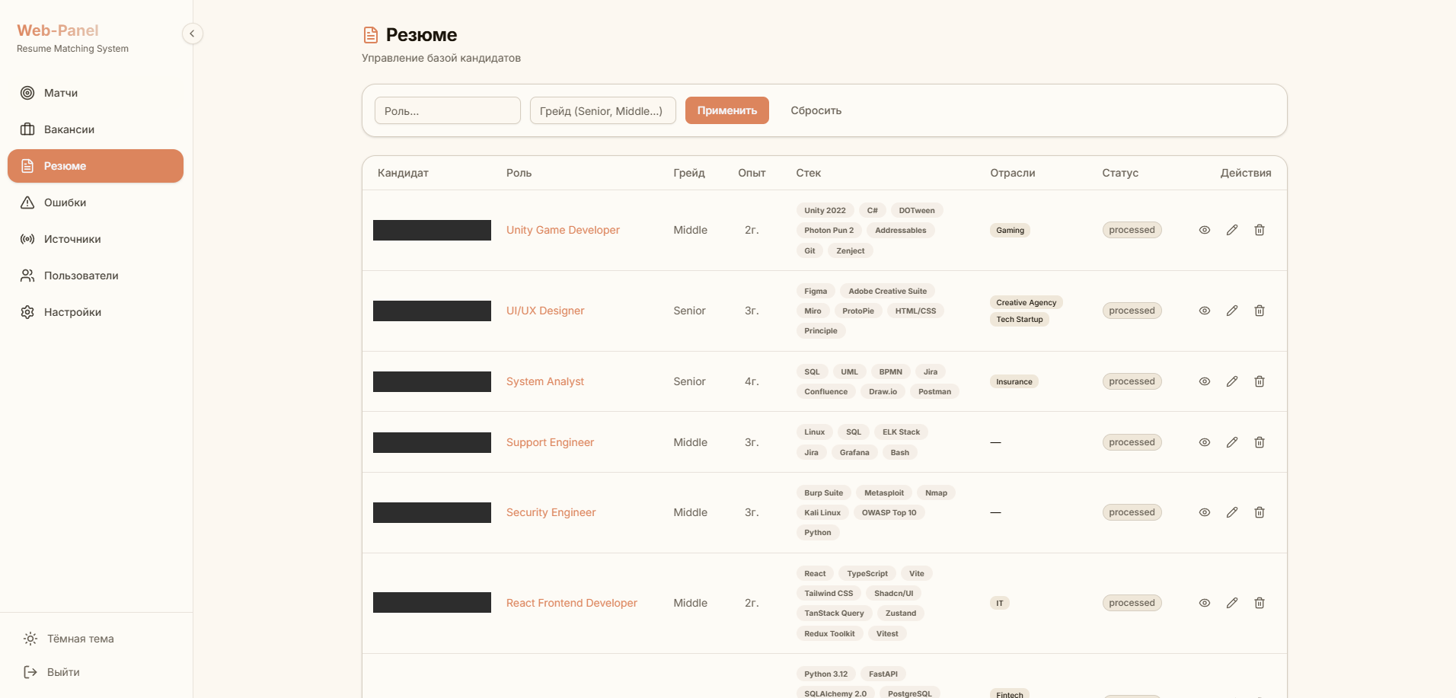This screenshot has height=698, width=1456.
Task: Edit the Security Engineer resume
Action: [1232, 512]
